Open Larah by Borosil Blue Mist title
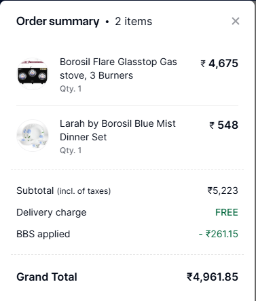The width and height of the screenshot is (256, 301). tap(117, 130)
